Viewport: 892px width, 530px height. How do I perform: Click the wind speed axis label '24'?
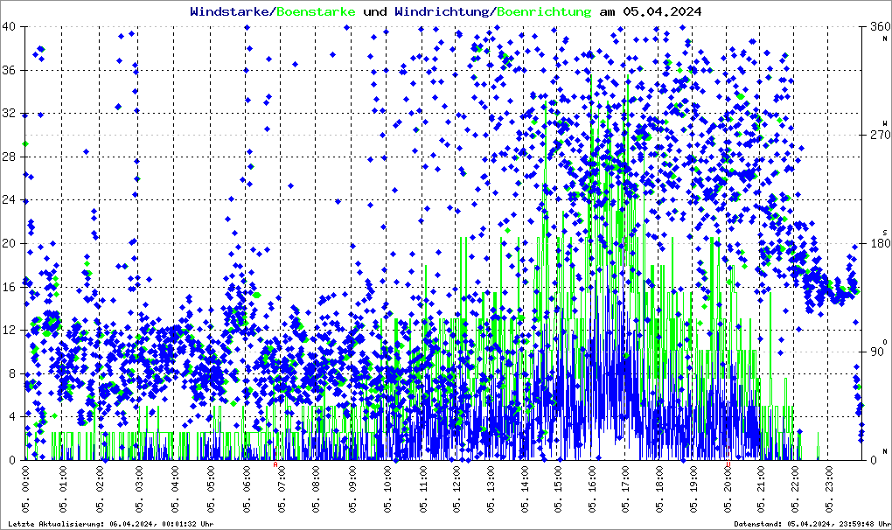tap(9, 200)
